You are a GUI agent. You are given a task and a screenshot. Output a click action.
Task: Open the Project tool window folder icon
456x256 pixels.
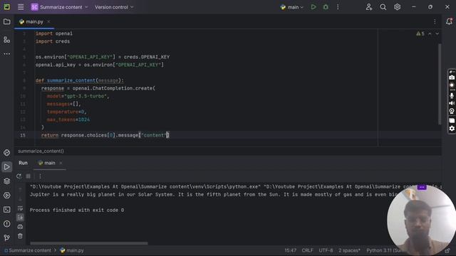click(x=6, y=22)
